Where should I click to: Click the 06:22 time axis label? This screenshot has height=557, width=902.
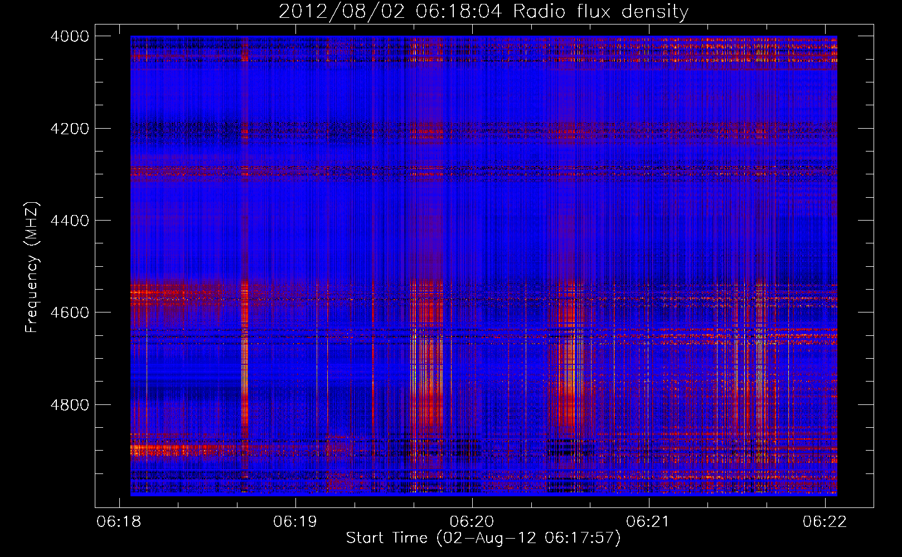pos(825,522)
